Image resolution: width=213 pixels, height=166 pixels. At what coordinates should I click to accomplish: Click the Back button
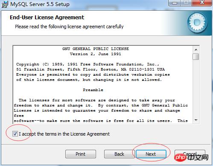[x=119, y=154]
